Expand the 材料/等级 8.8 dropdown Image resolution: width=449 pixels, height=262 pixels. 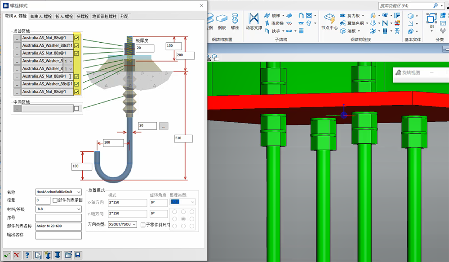[x=79, y=209]
